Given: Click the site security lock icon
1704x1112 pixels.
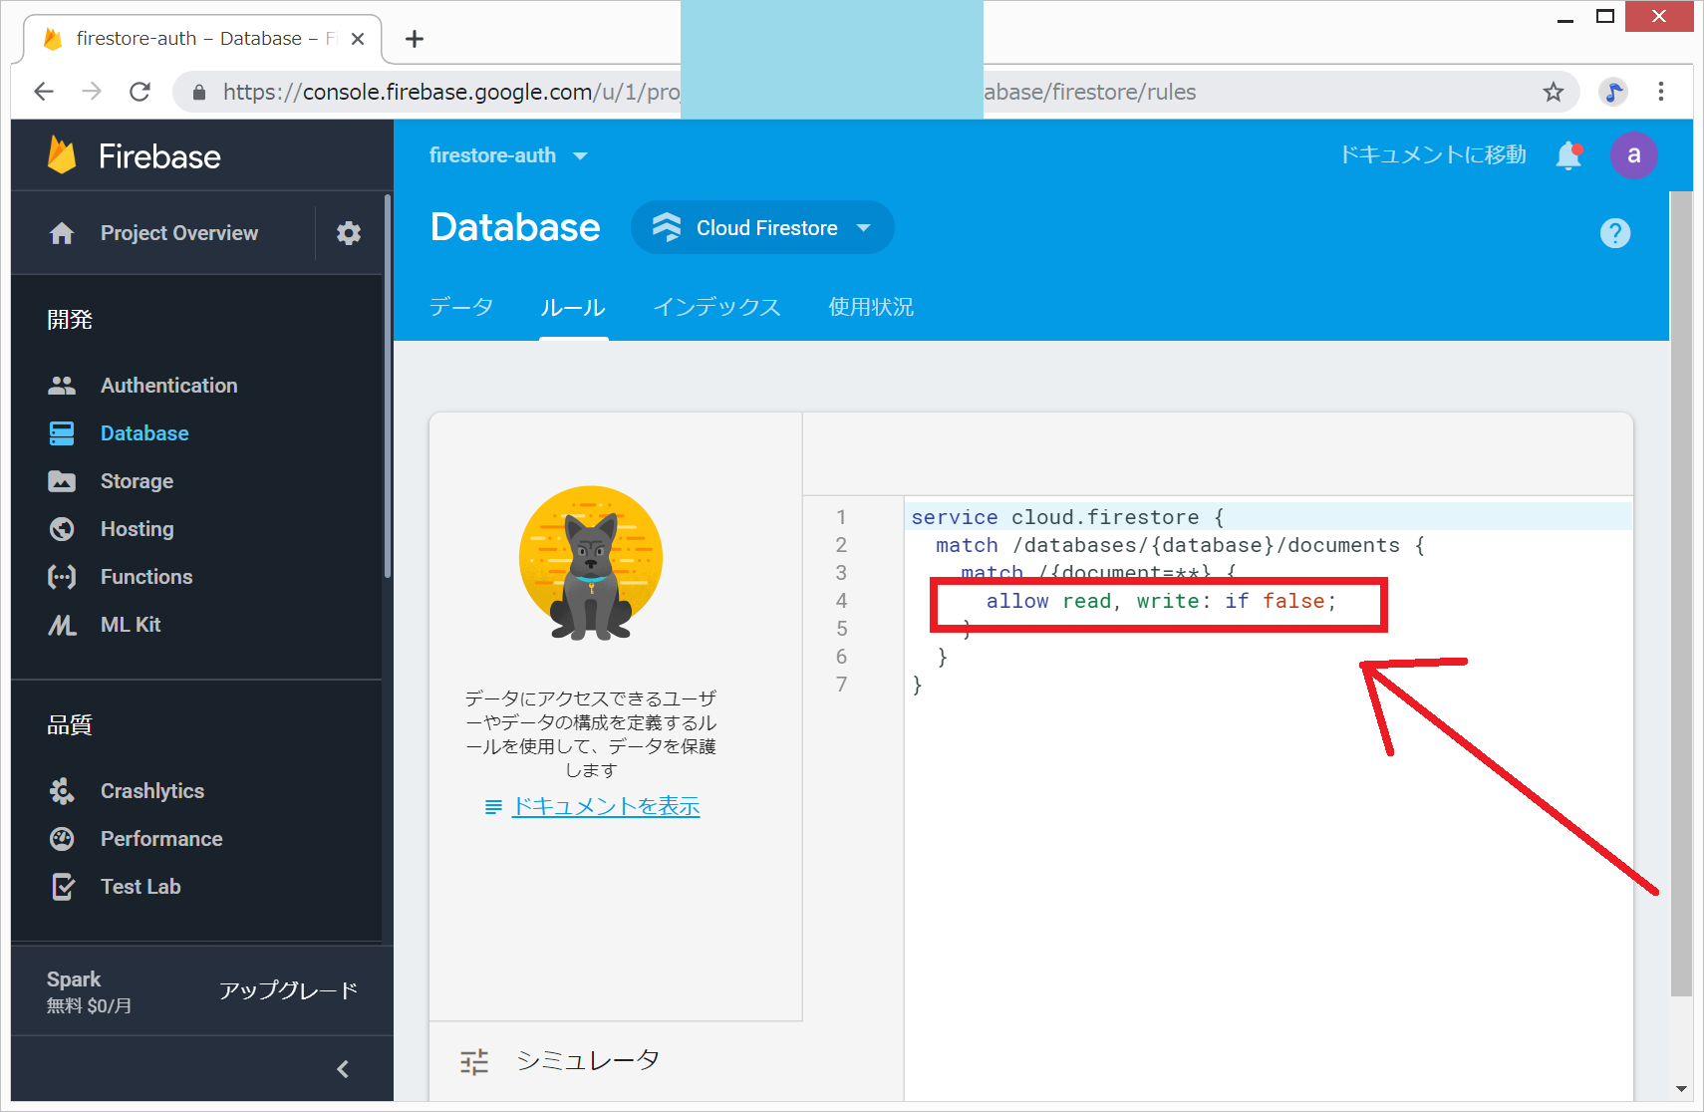Looking at the screenshot, I should (x=199, y=92).
